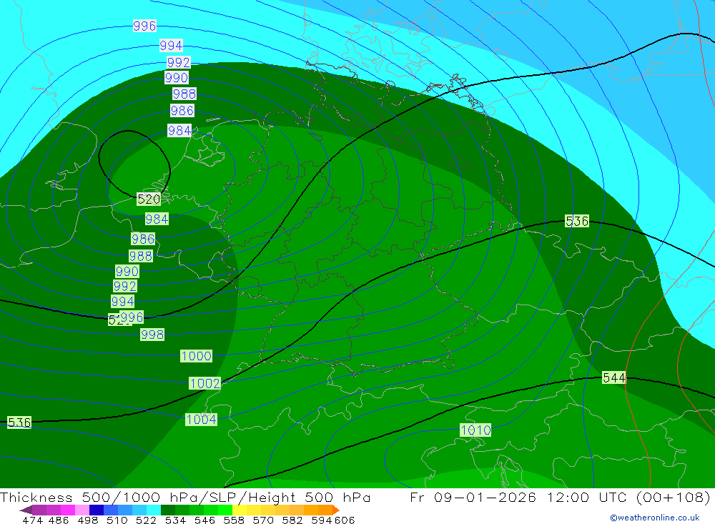Screen dimensions: 715x524
Task: Open the weatheronline.co.uk copyright link
Action: tap(655, 518)
